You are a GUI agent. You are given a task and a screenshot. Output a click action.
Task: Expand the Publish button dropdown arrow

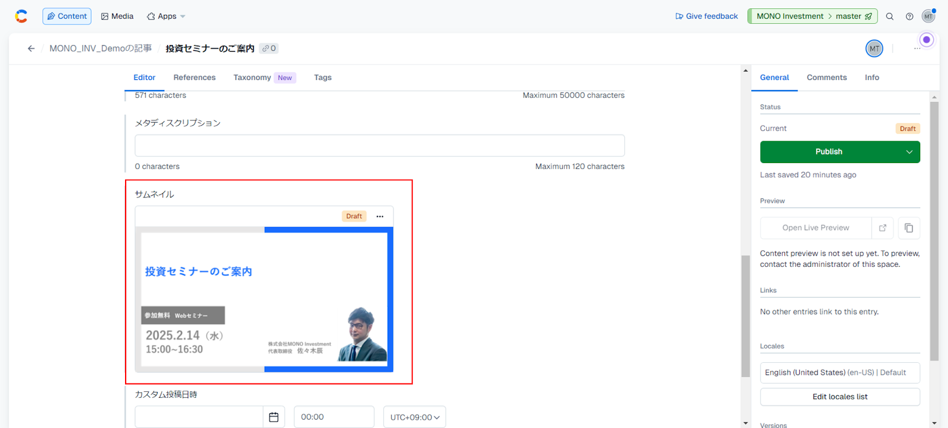pyautogui.click(x=909, y=152)
